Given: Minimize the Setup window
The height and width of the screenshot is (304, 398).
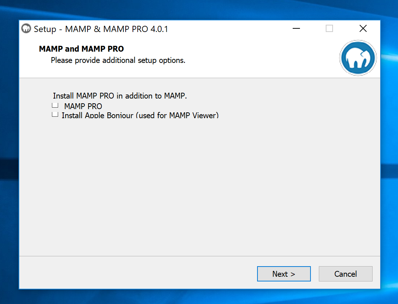Looking at the screenshot, I should coord(296,28).
